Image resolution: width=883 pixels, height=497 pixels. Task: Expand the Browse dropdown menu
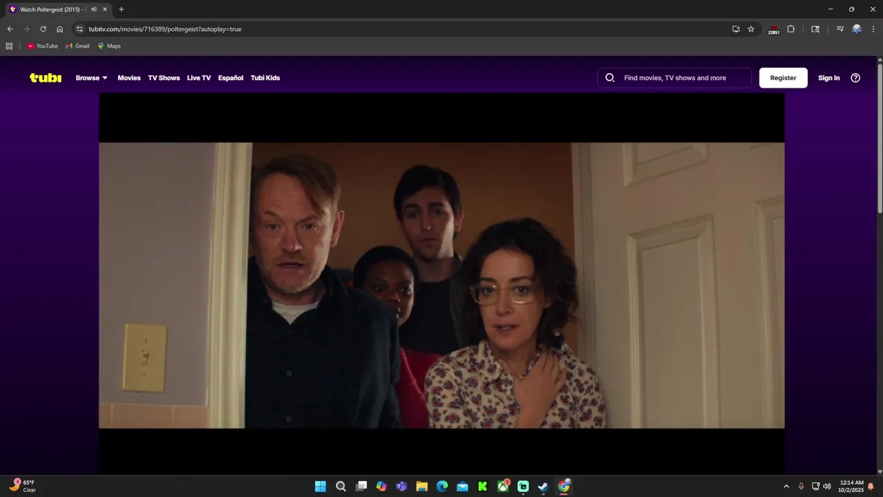[x=92, y=78]
